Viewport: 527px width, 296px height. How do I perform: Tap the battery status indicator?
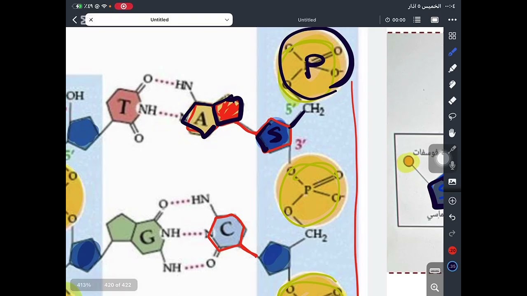pyautogui.click(x=78, y=6)
